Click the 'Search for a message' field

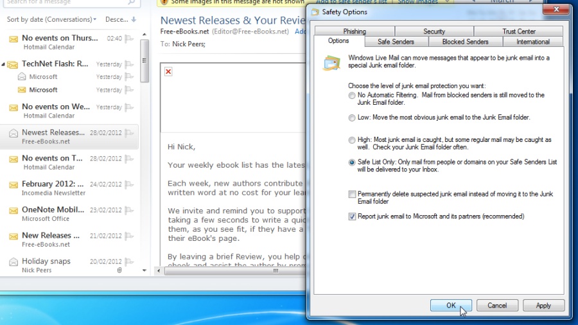point(70,3)
